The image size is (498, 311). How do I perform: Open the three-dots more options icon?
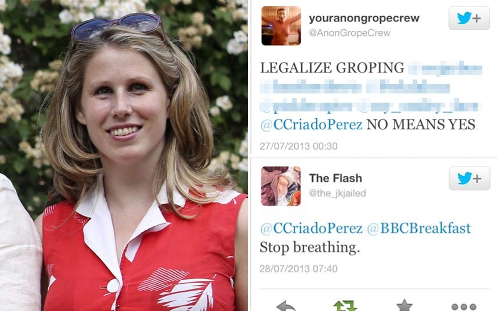point(464,307)
